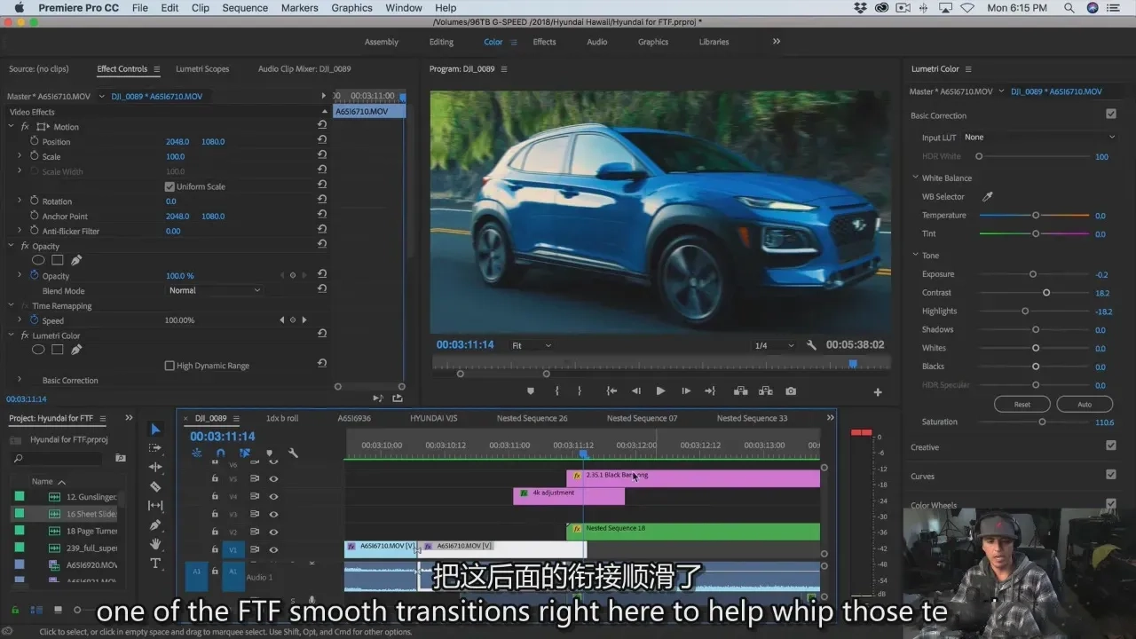
Task: Select the Razor tool
Action: pyautogui.click(x=155, y=486)
